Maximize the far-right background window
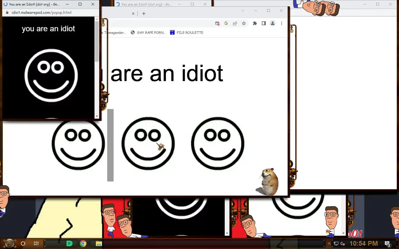399x249 pixels. 378,4
